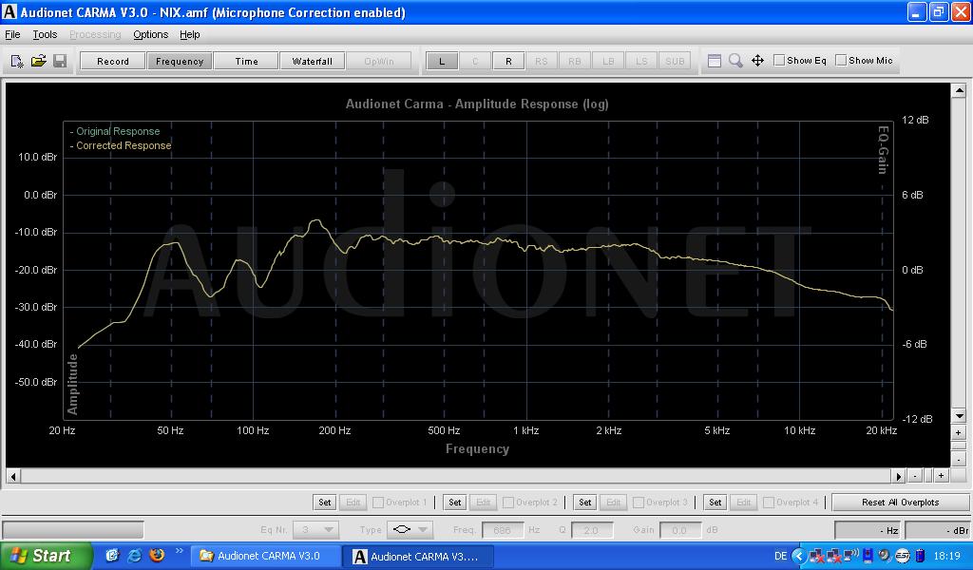Image resolution: width=973 pixels, height=570 pixels.
Task: Select the R channel toggle button
Action: (509, 61)
